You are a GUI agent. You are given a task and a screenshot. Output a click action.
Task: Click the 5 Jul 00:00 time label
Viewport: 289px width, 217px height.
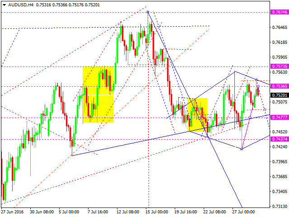69,212
